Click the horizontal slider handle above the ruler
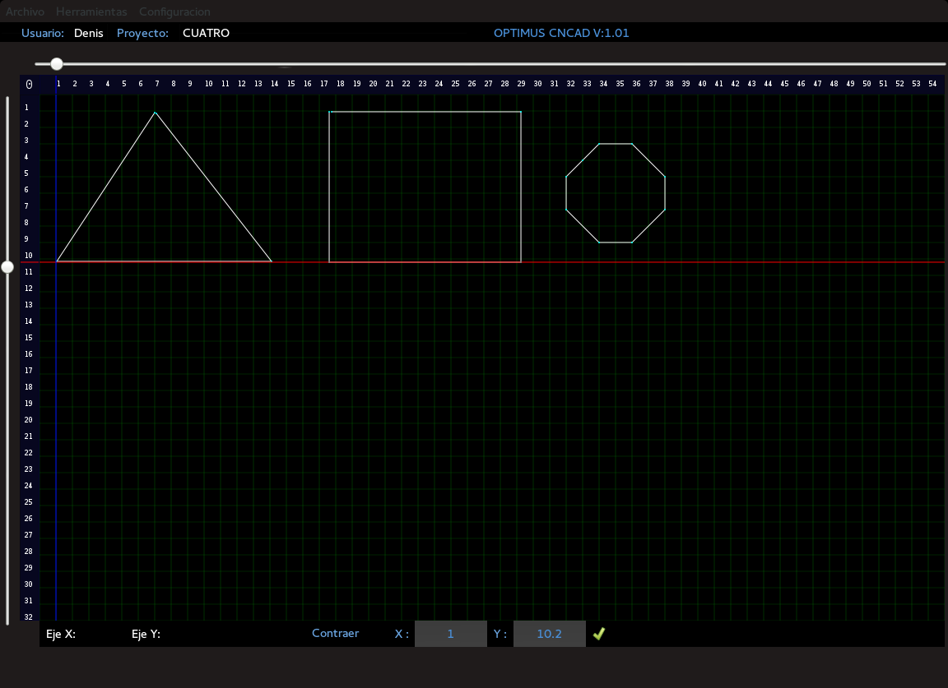The height and width of the screenshot is (688, 948). [57, 63]
